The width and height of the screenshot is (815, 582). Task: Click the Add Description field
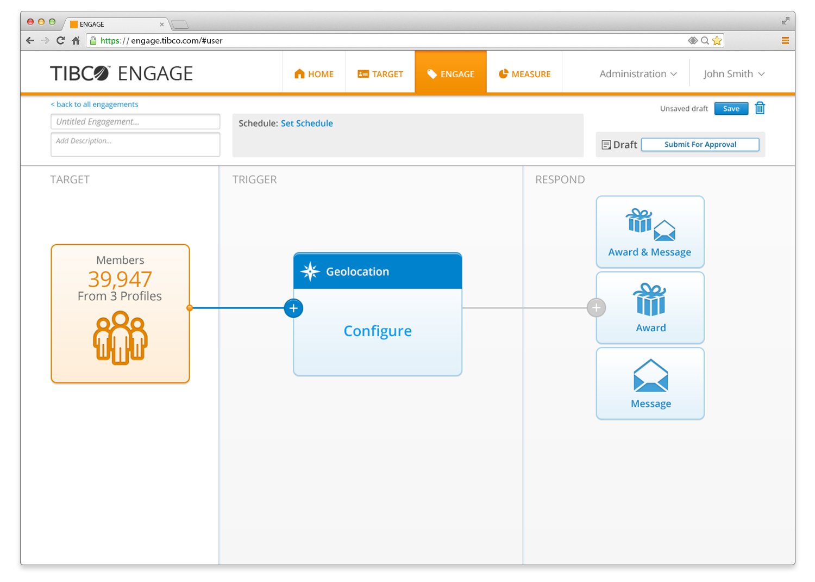pyautogui.click(x=135, y=144)
